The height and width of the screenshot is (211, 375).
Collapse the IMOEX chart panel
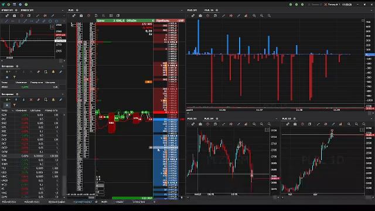click(63, 11)
